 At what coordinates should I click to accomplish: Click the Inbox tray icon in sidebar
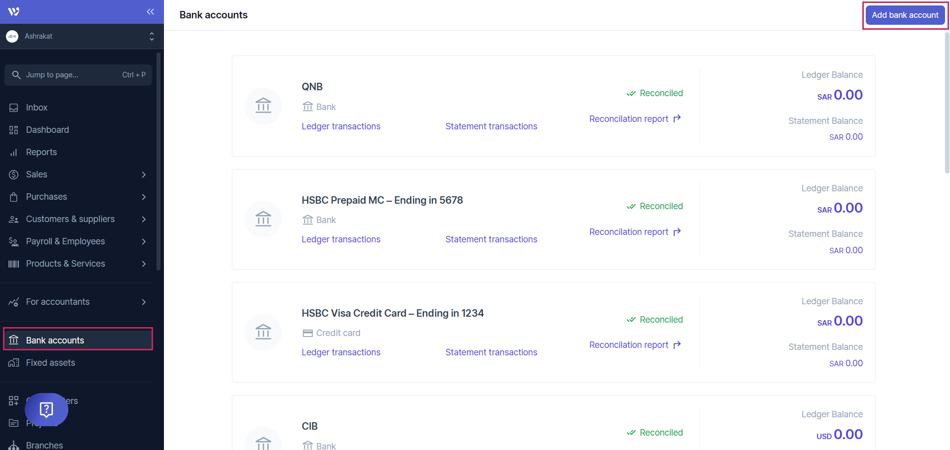[14, 108]
